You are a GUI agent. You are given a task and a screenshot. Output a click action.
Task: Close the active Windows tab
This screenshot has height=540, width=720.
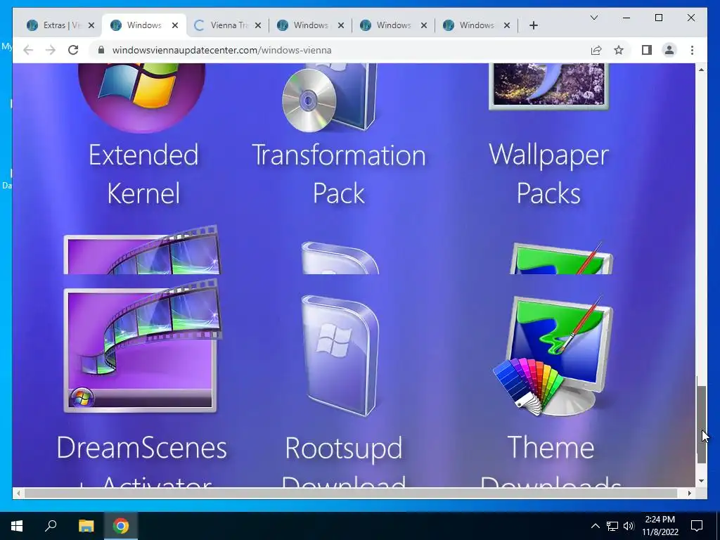pyautogui.click(x=175, y=26)
